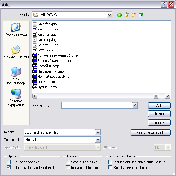176x176 pixels.
Task: Open Сетевое окружение in the places bar
Action: pos(16,98)
